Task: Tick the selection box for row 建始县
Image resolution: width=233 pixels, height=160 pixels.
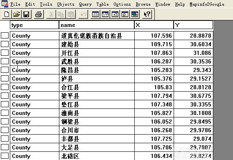Action: [x=5, y=44]
